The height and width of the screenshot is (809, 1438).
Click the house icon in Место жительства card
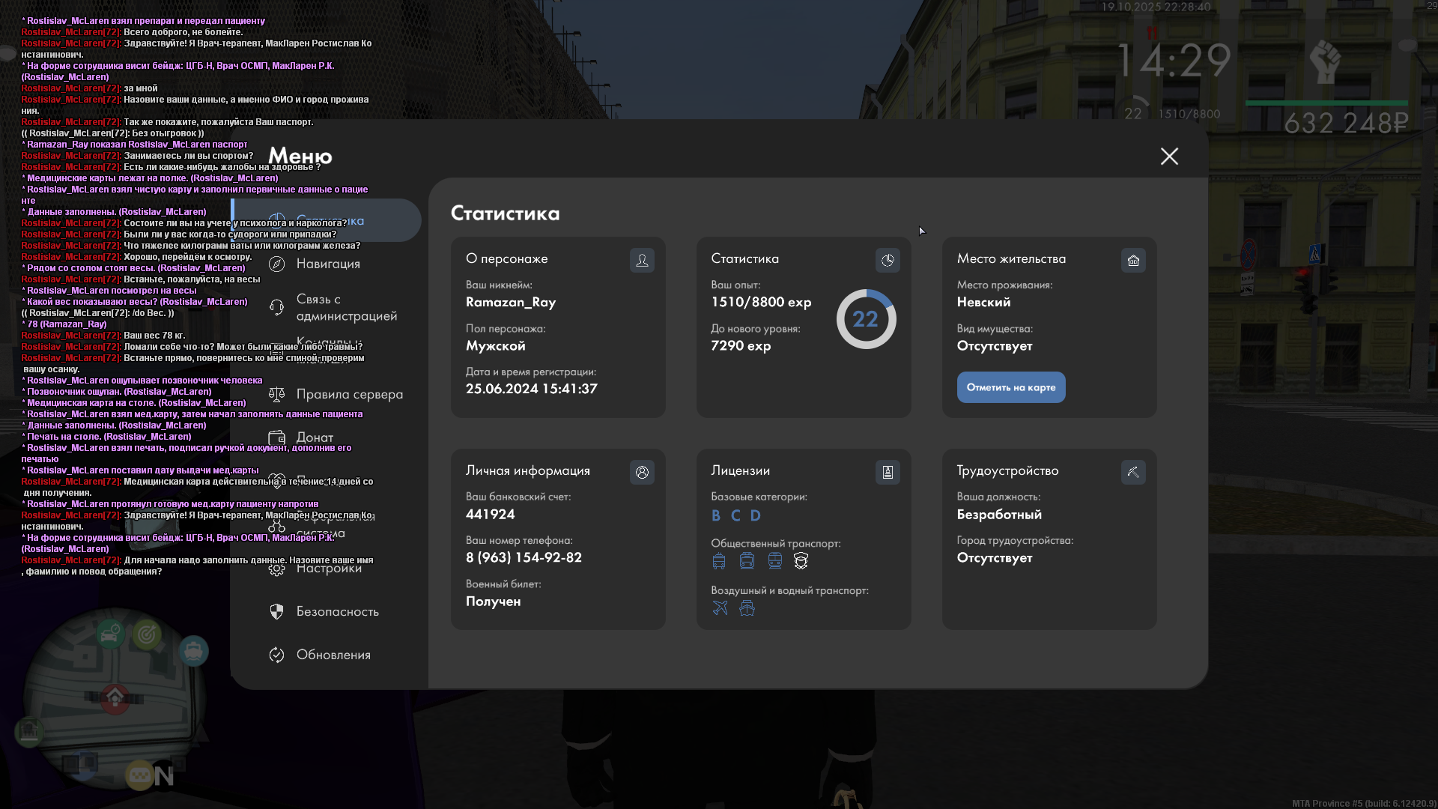pos(1133,260)
